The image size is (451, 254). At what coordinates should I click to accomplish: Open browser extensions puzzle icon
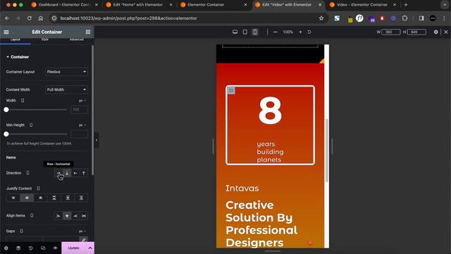click(x=404, y=18)
